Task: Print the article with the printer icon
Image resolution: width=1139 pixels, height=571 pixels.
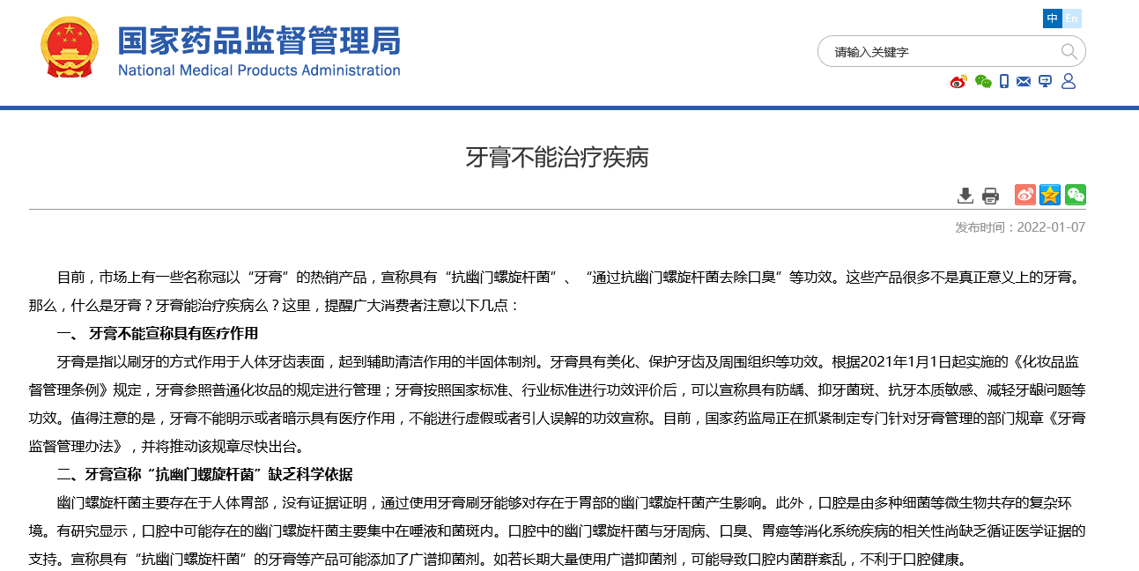Action: pos(991,196)
